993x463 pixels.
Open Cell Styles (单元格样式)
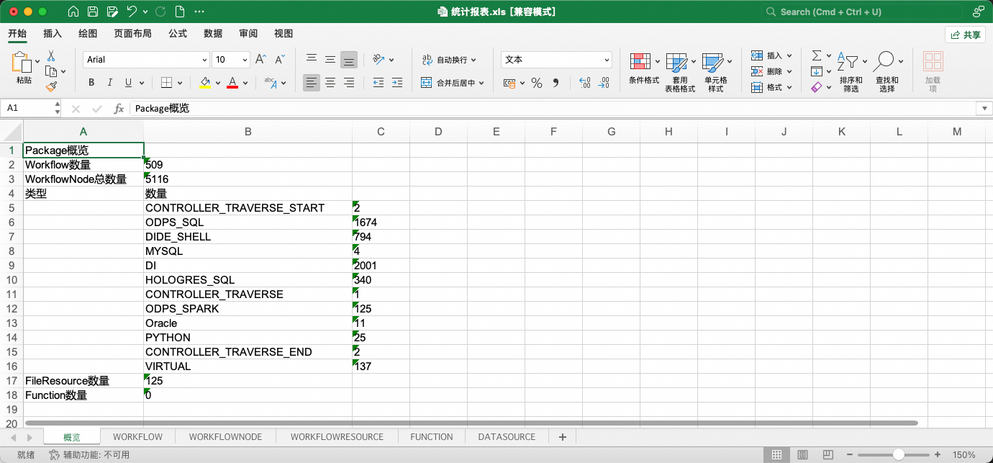click(716, 72)
